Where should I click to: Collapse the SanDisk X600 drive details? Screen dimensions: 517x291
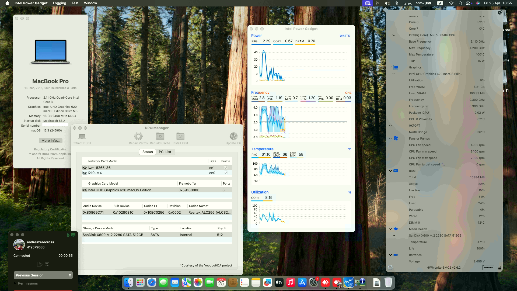pos(394,235)
